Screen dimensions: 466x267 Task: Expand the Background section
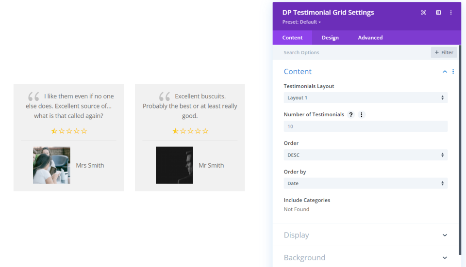coord(445,258)
